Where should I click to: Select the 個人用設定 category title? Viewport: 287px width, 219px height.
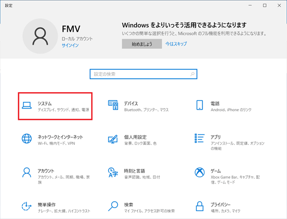[x=135, y=137]
